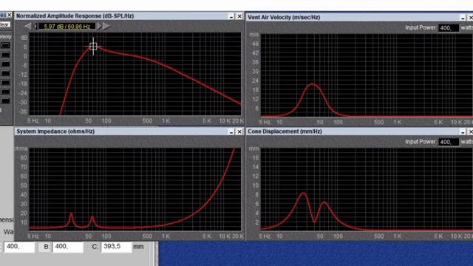Minimize the System Impedance window
Screen dimensions: 473x266
point(231,132)
